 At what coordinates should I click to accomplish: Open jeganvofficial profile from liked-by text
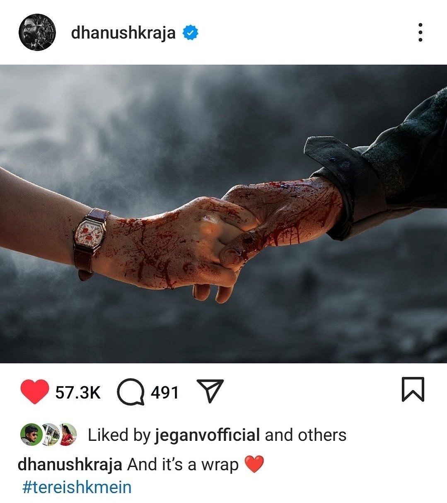pos(207,435)
